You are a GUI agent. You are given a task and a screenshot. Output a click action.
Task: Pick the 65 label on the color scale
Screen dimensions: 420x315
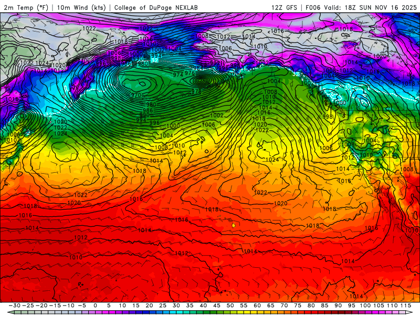(270, 306)
